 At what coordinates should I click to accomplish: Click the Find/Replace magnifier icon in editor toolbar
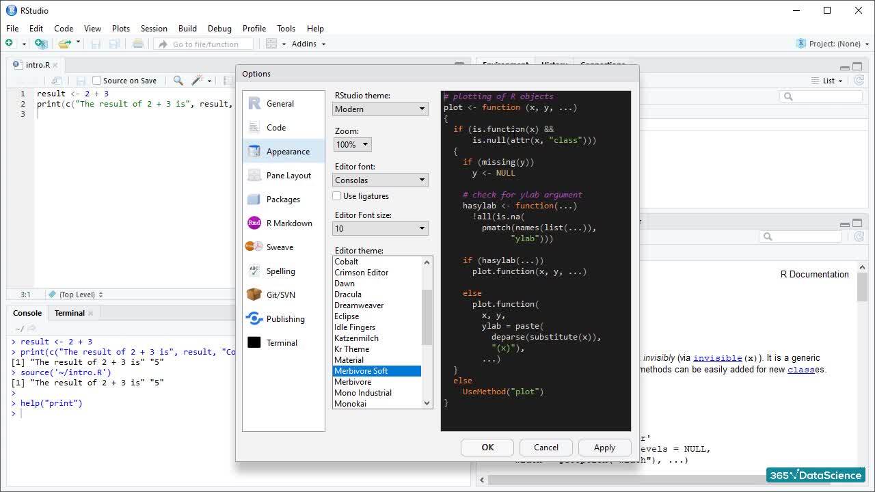(x=178, y=81)
